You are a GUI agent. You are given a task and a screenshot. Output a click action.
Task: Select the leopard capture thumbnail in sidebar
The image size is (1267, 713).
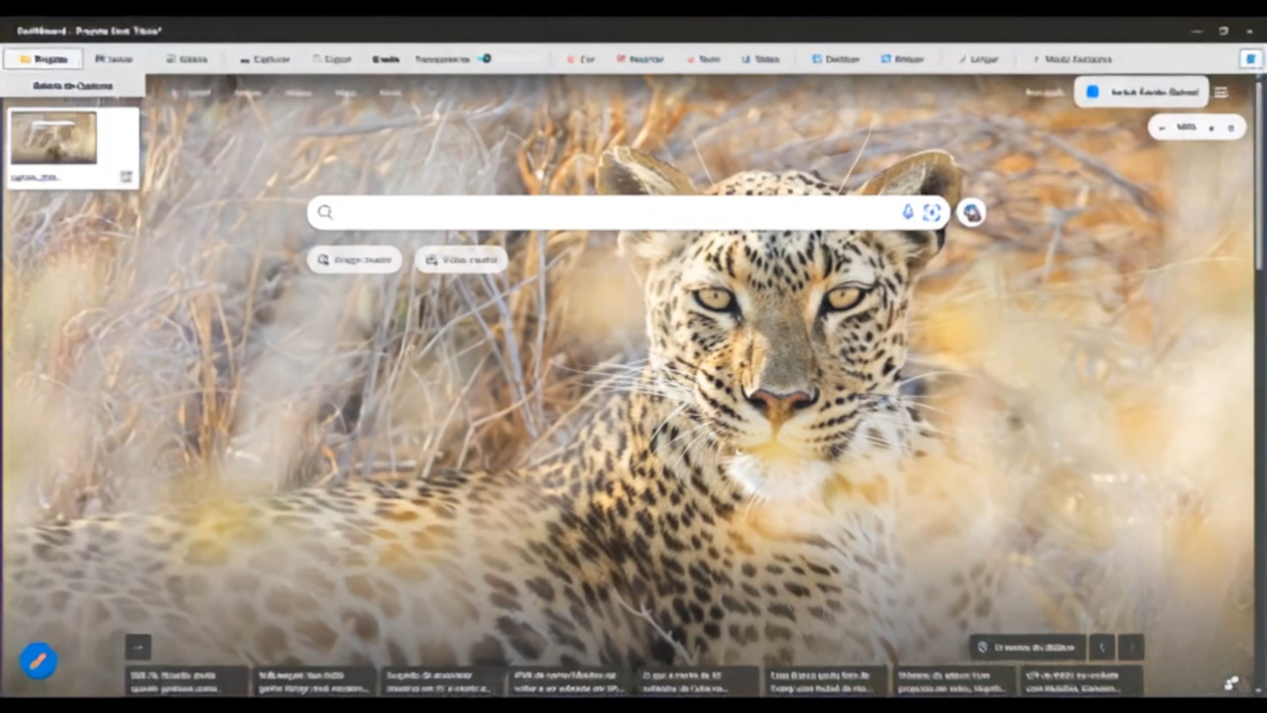click(x=53, y=137)
